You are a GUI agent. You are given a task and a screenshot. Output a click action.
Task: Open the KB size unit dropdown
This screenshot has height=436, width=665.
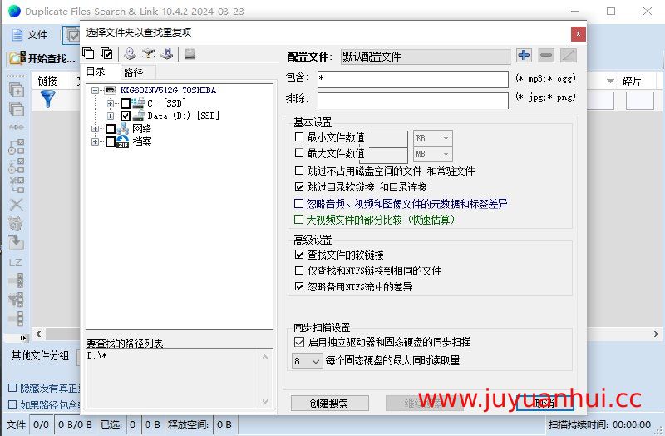coord(432,138)
